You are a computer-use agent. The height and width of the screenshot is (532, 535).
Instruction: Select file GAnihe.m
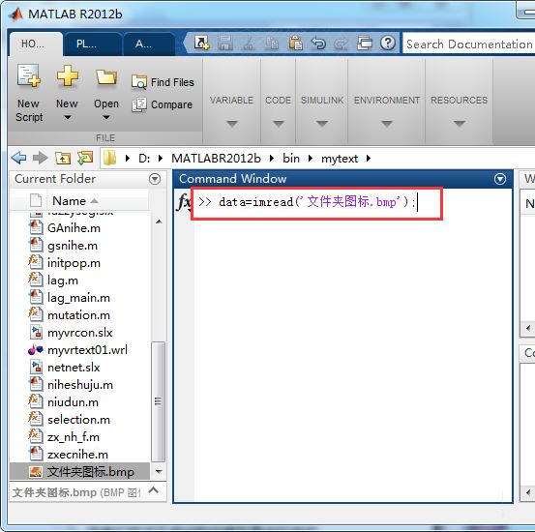[x=74, y=228]
